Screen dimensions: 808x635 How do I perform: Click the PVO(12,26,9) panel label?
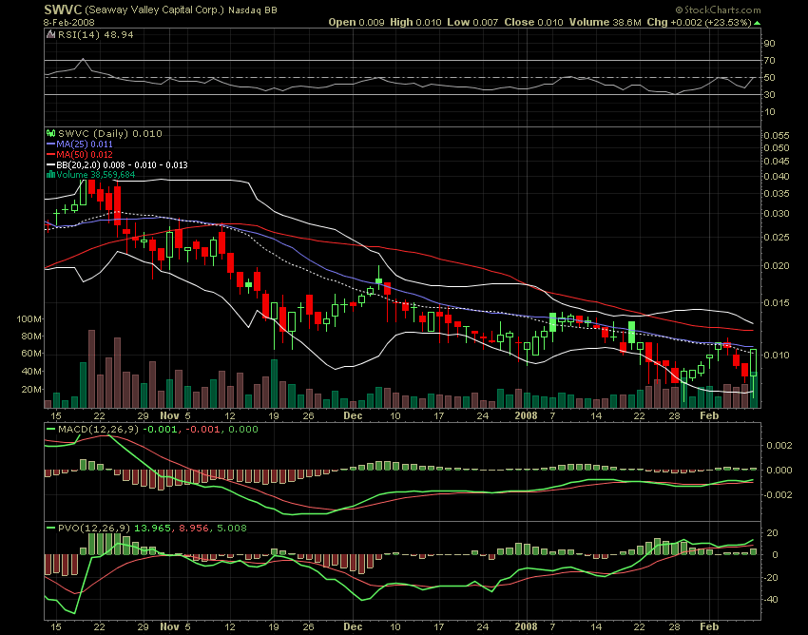95,529
